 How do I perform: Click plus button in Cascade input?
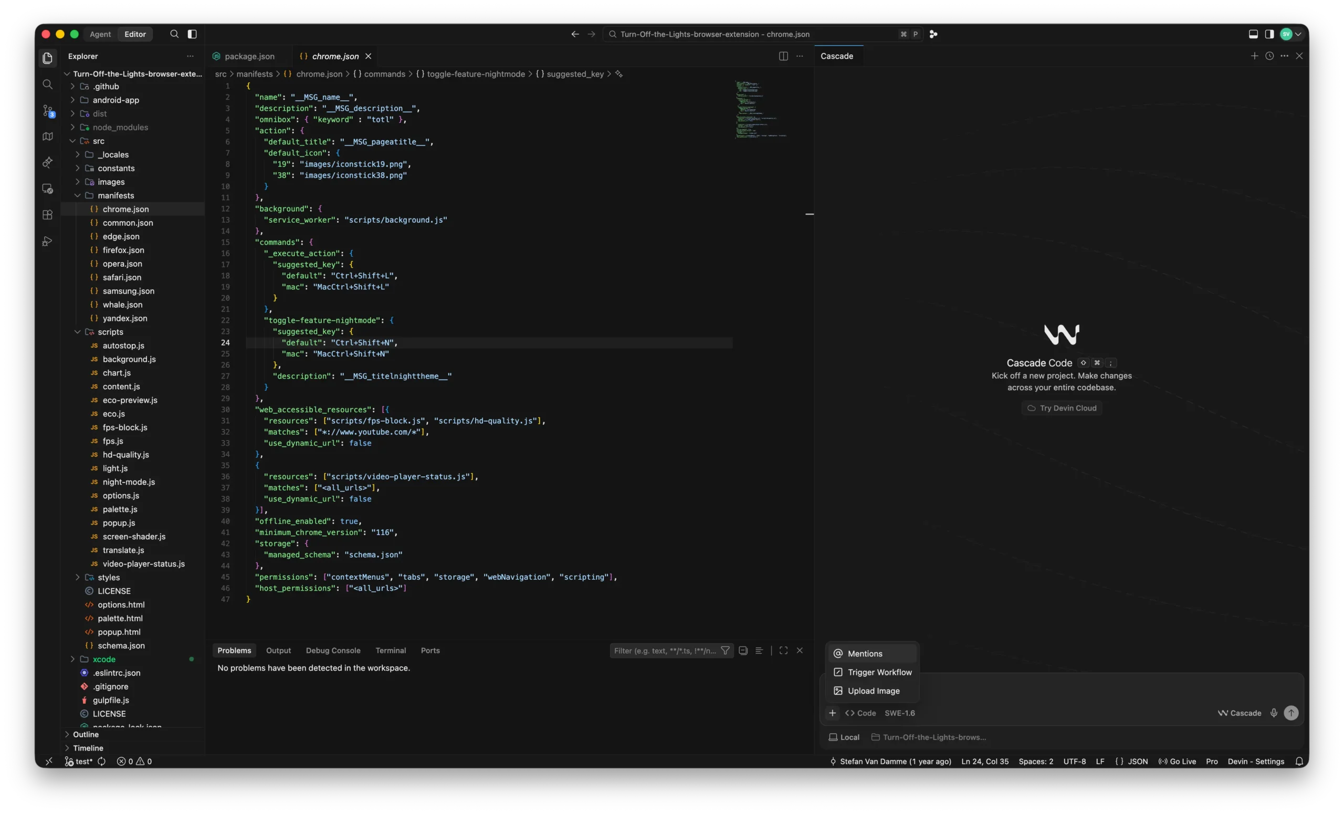832,713
